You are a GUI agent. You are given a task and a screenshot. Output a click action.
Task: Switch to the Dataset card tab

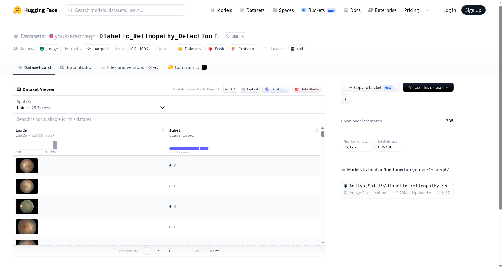[x=34, y=67]
